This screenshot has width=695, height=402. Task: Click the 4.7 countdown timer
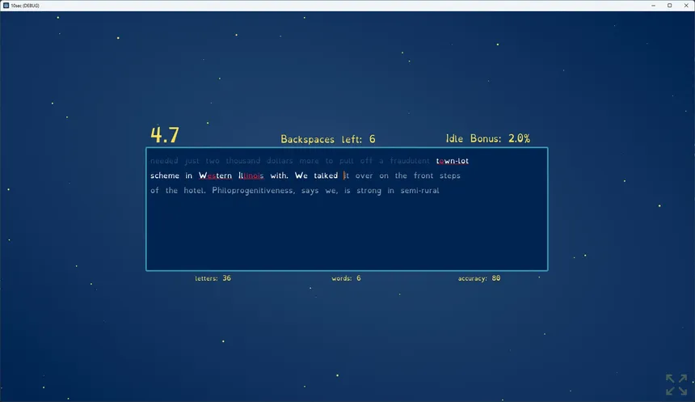point(164,135)
